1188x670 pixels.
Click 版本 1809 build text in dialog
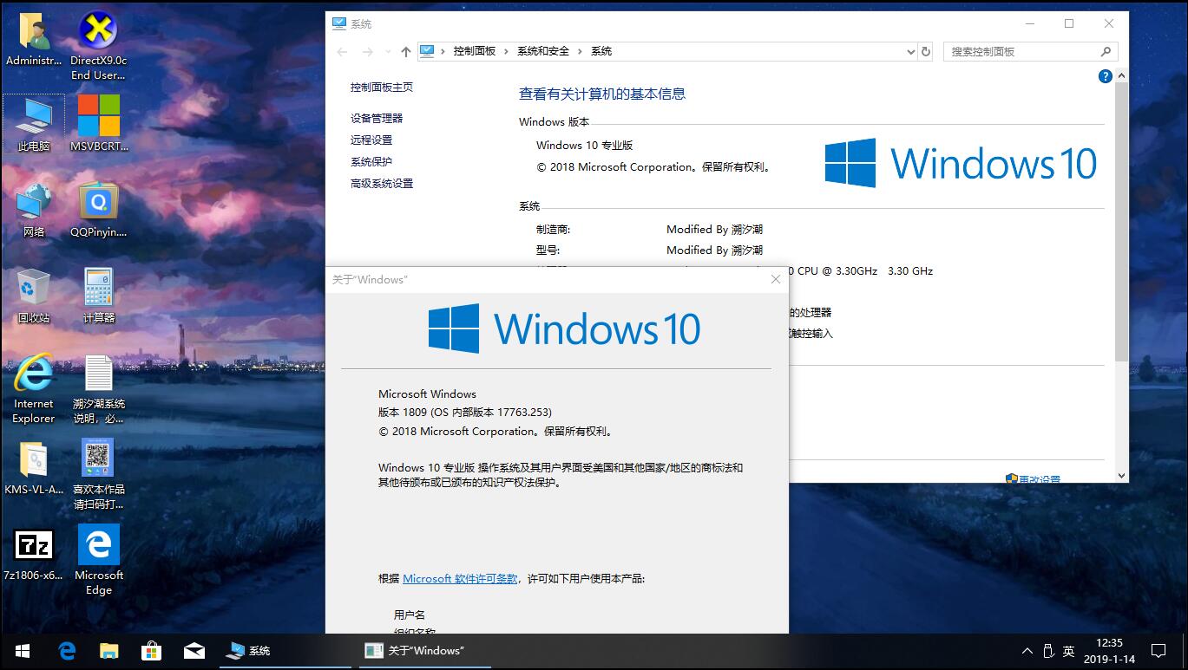pos(465,413)
